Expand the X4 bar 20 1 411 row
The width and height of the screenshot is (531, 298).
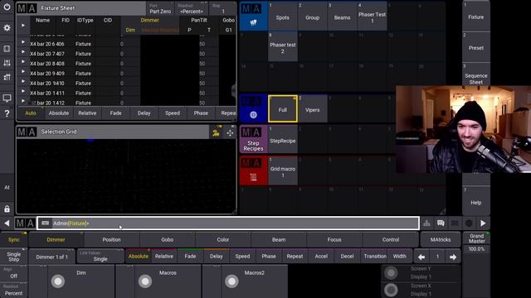click(x=23, y=91)
